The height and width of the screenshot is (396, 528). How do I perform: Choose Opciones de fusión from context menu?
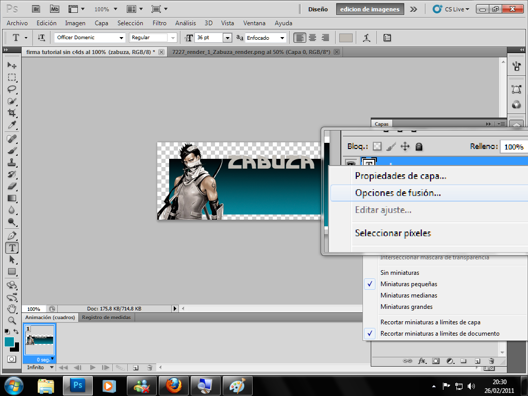click(x=429, y=193)
